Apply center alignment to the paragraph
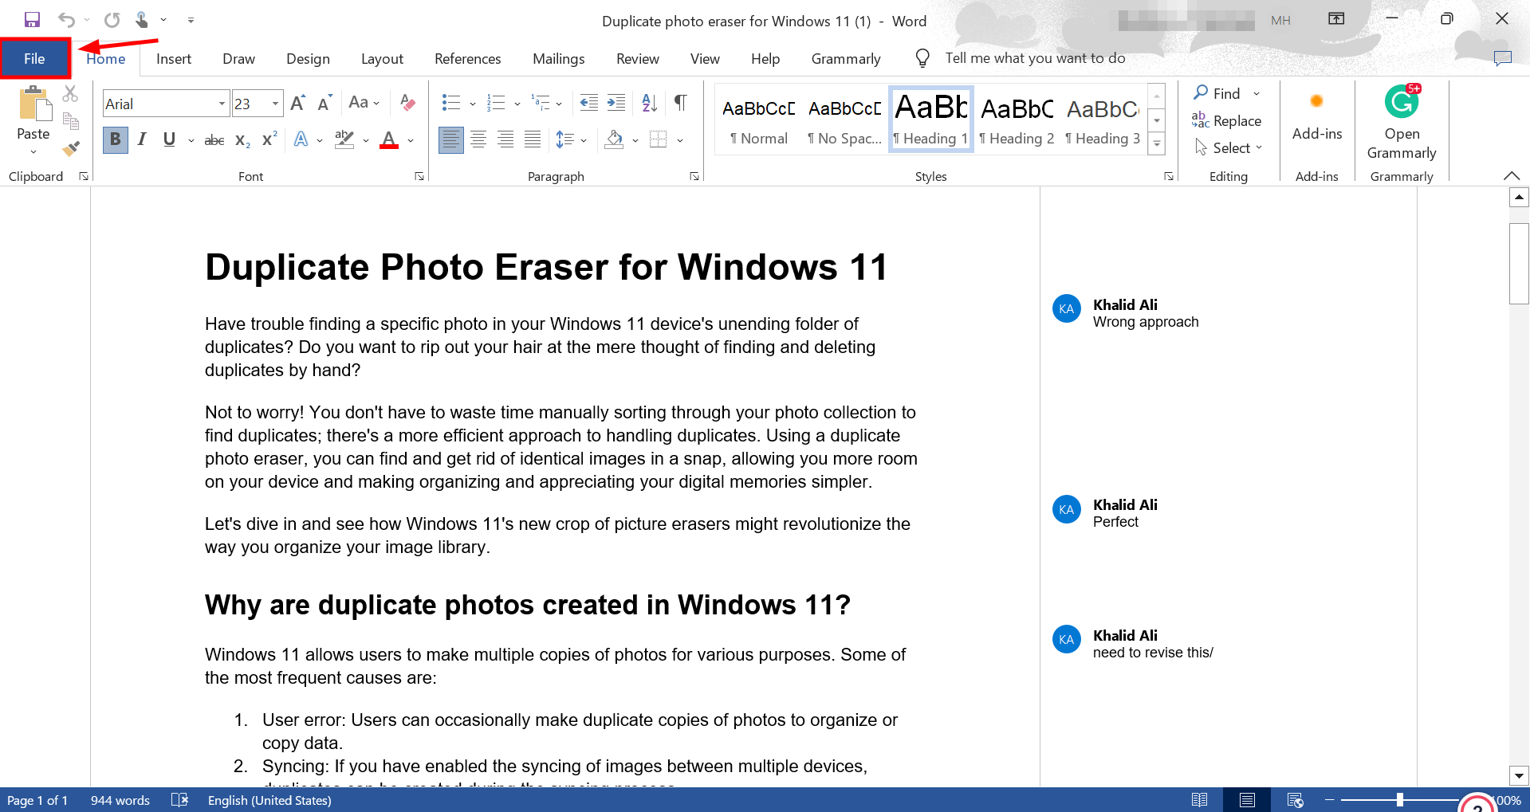Screen dimensions: 1530x812 pyautogui.click(x=478, y=139)
